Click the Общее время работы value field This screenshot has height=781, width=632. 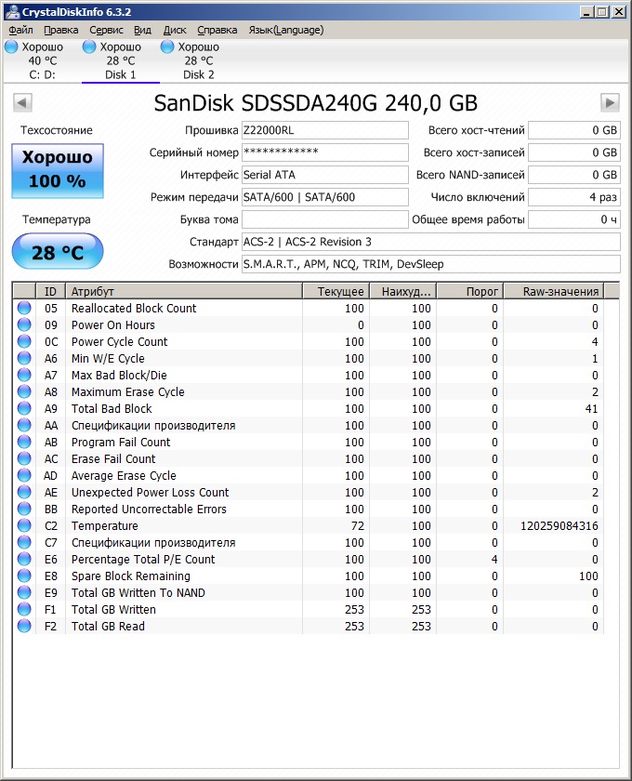click(x=574, y=219)
